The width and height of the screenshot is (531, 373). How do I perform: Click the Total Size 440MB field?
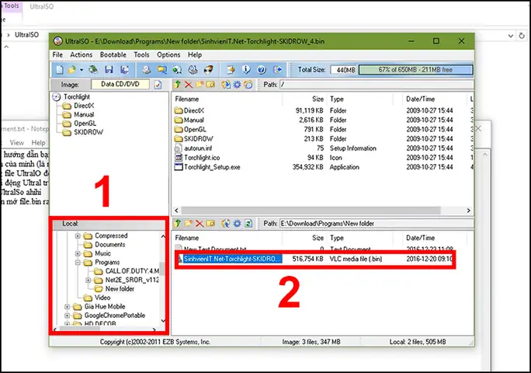coord(344,70)
